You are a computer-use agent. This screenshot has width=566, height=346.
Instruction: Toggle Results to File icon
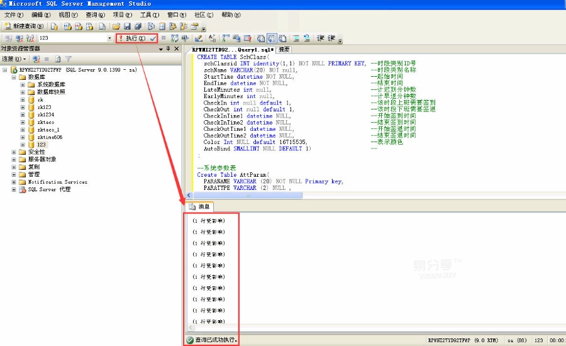[282, 38]
